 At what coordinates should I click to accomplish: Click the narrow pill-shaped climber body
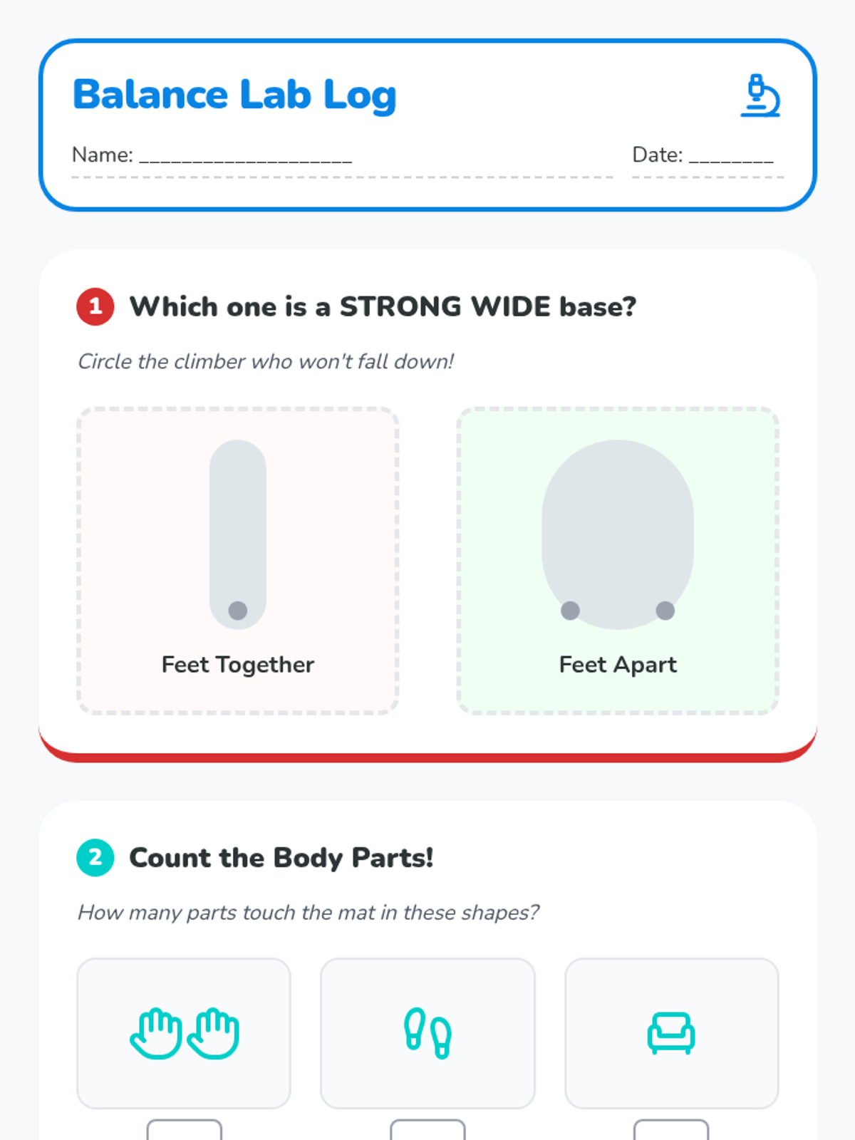(238, 534)
